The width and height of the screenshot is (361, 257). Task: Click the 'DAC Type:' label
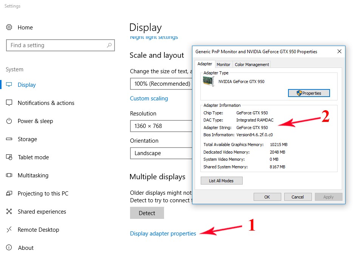pyautogui.click(x=213, y=120)
